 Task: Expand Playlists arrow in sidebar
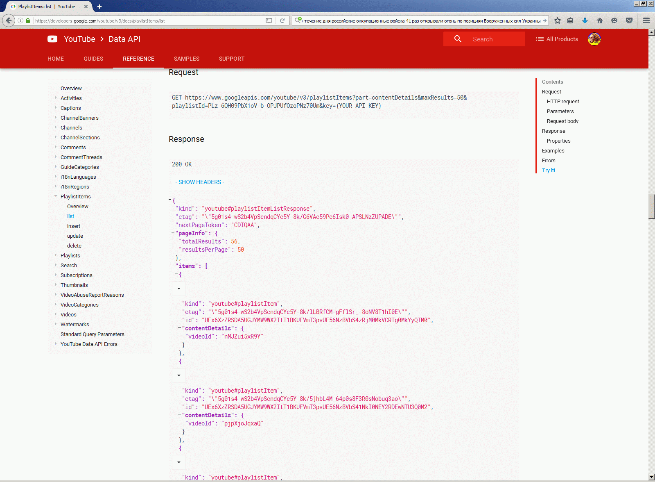pyautogui.click(x=56, y=255)
